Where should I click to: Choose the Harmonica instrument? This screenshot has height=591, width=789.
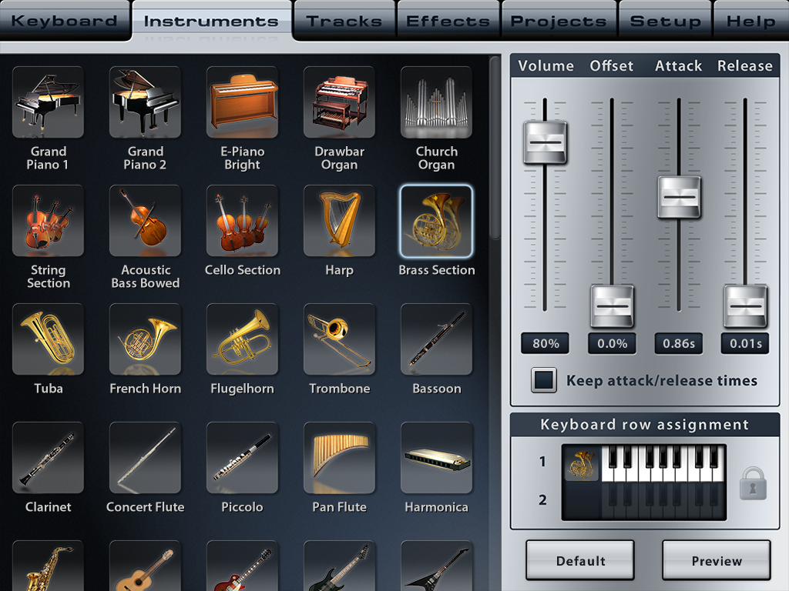tap(436, 458)
